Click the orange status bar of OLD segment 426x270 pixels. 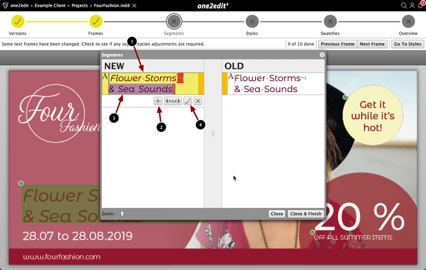(x=225, y=84)
